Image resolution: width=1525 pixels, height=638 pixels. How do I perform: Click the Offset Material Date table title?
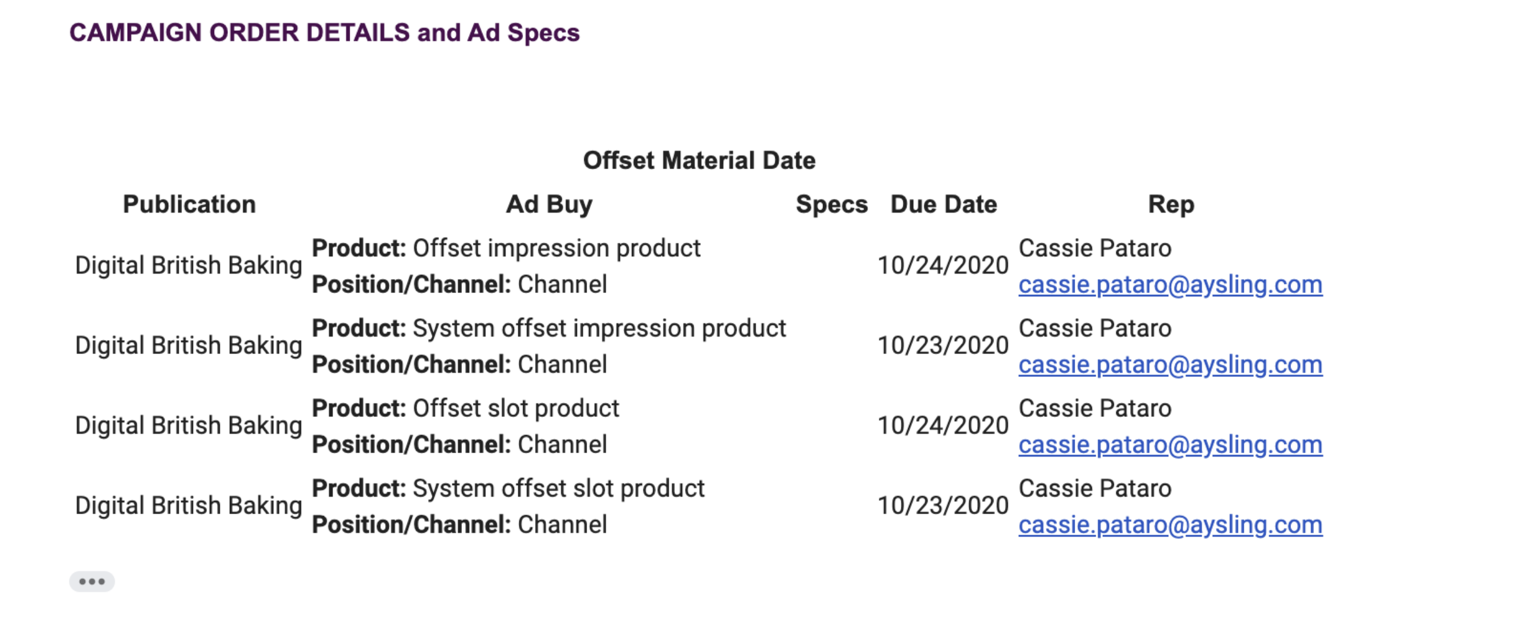(x=699, y=161)
